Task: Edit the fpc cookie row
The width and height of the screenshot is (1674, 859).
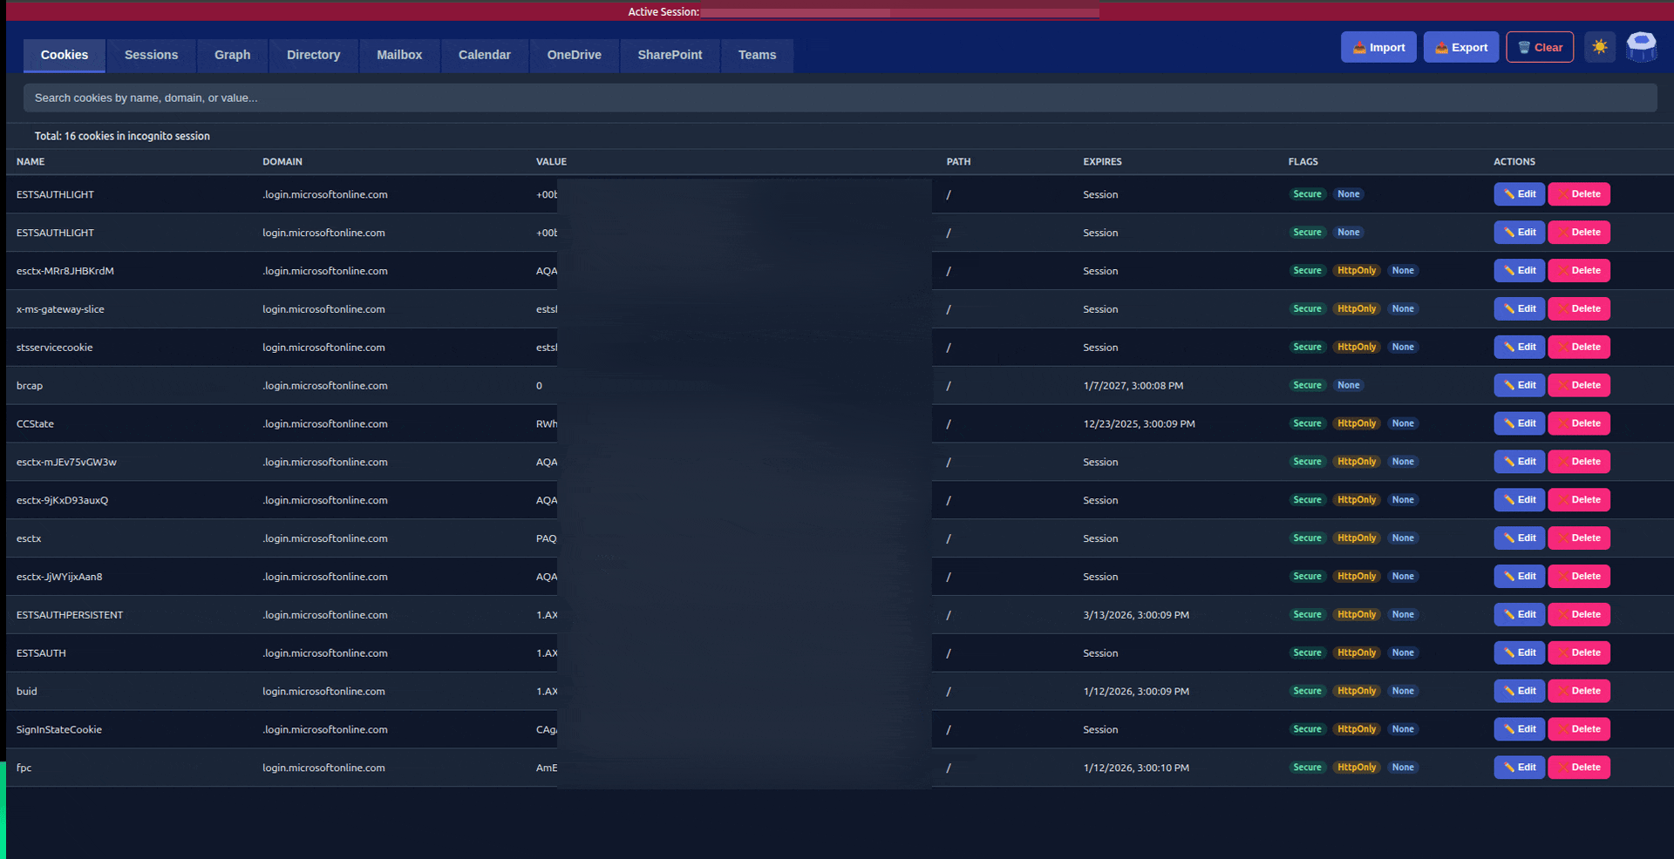Action: coord(1519,768)
